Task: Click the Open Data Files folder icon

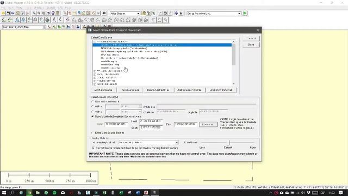Action: pyautogui.click(x=3, y=13)
